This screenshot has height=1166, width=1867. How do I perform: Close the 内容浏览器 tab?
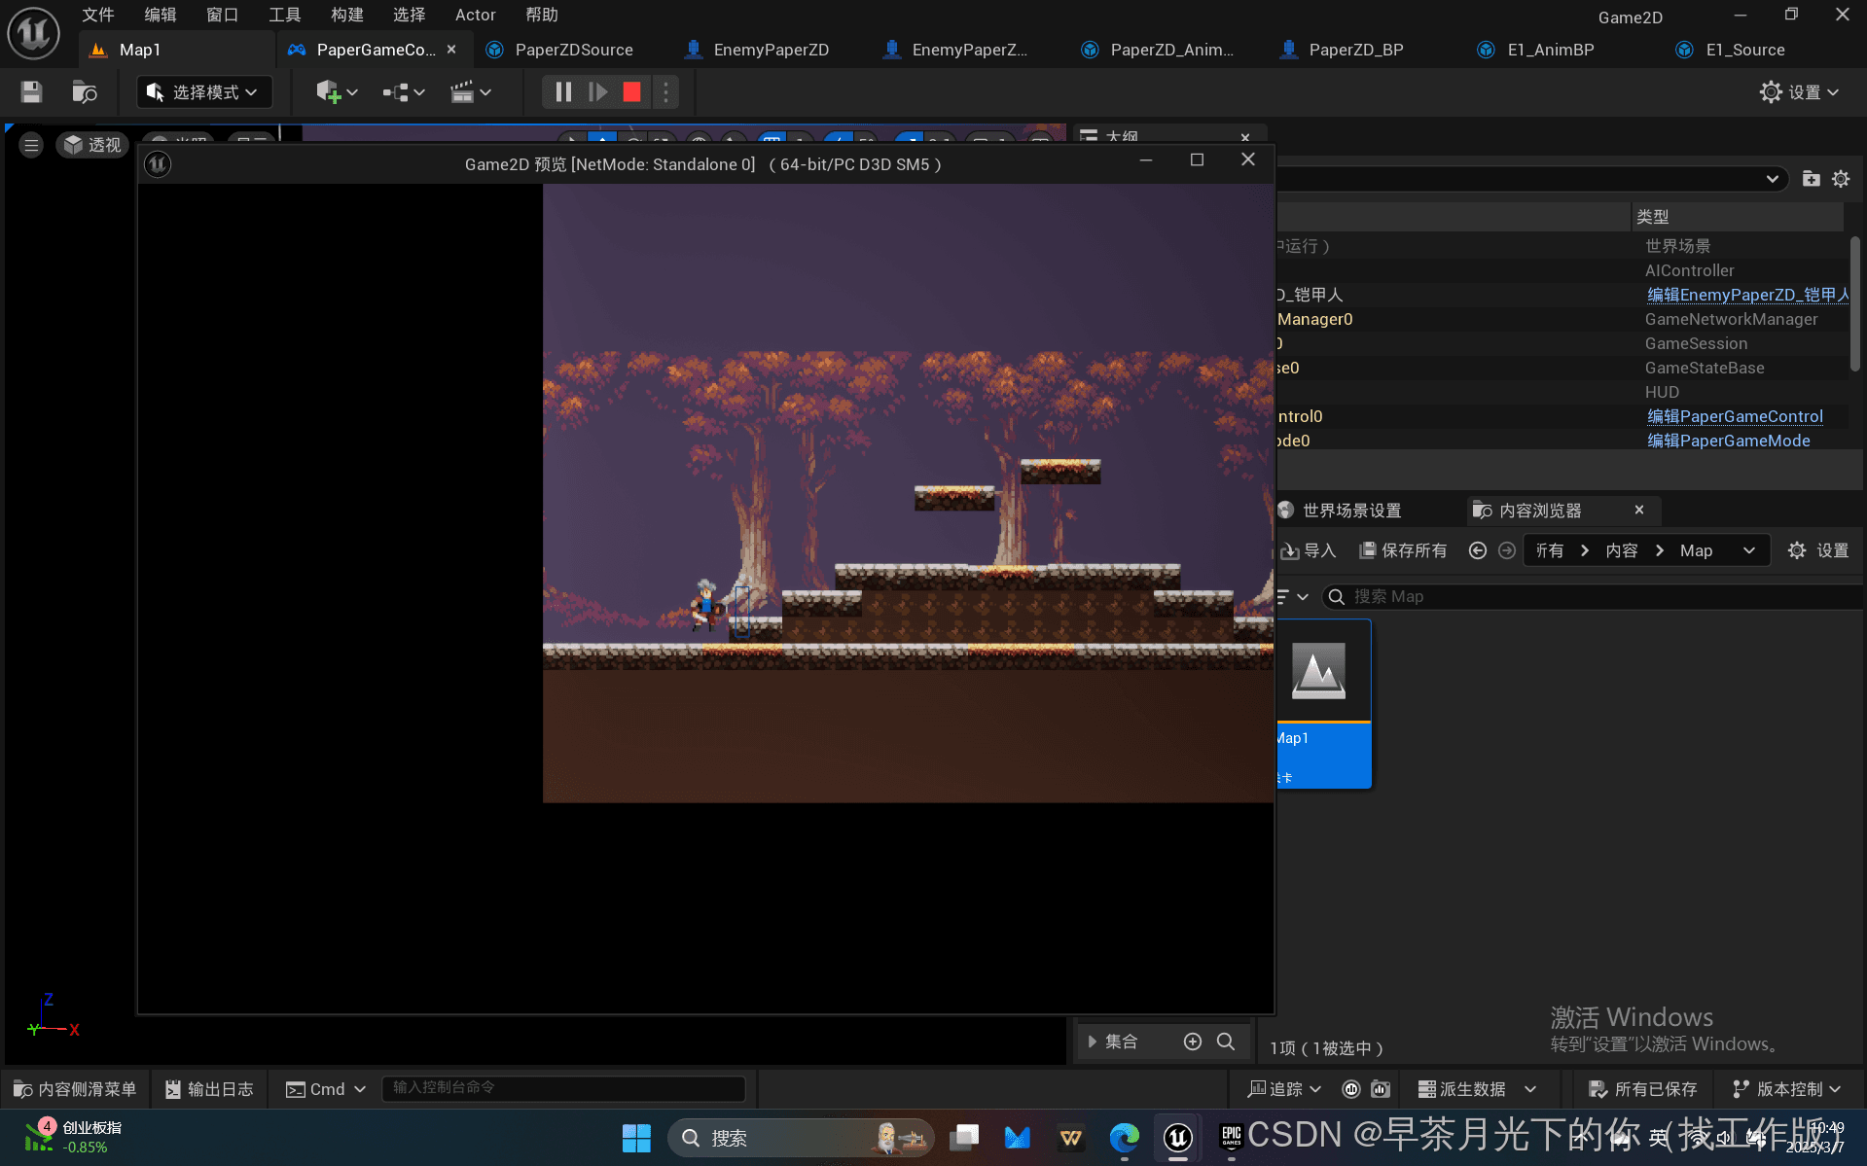pos(1639,510)
